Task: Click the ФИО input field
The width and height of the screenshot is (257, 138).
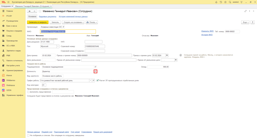Action: pos(68,31)
